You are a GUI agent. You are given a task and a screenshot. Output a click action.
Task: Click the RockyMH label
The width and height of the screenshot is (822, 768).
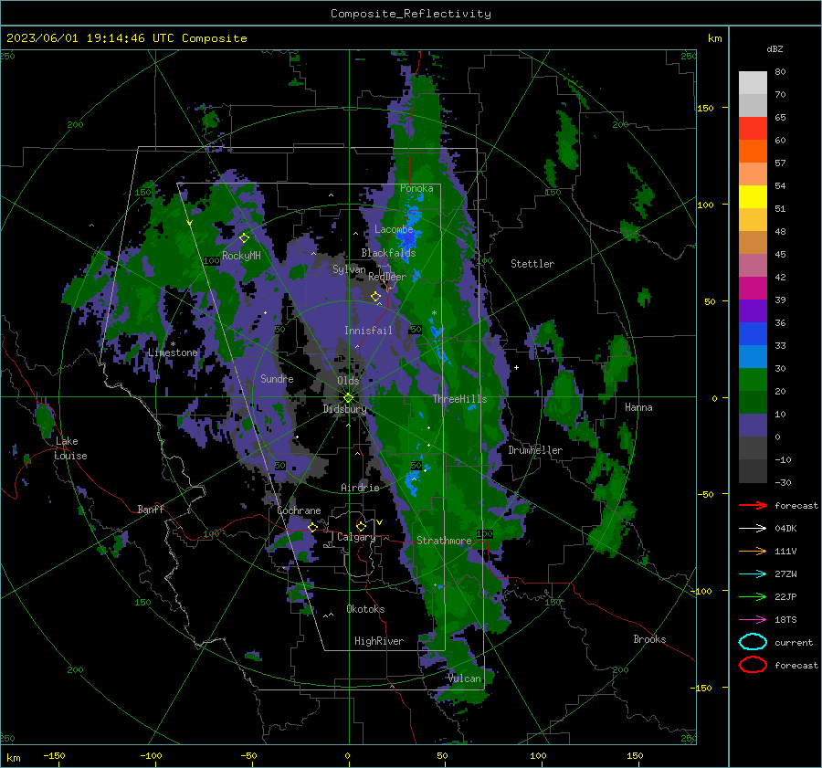click(241, 256)
